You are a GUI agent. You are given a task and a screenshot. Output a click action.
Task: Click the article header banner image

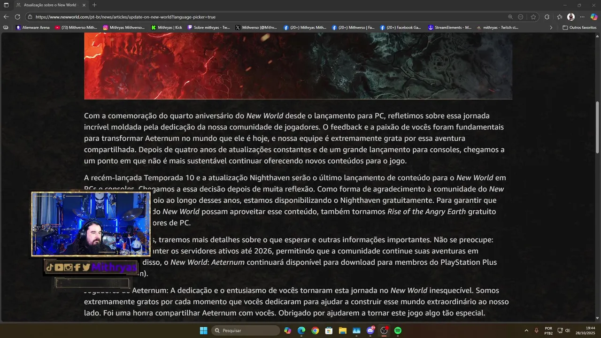tap(298, 66)
